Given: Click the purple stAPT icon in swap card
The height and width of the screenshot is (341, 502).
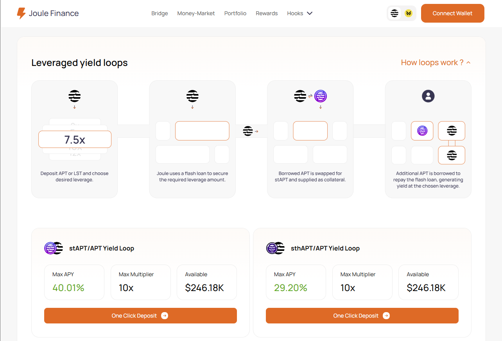Looking at the screenshot, I should (x=321, y=96).
